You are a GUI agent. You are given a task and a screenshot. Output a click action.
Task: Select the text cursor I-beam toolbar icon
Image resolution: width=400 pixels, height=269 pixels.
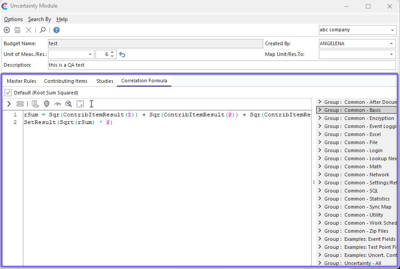click(91, 104)
